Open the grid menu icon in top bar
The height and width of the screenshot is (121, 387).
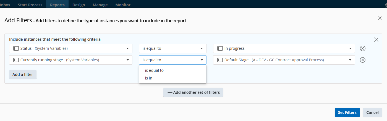pyautogui.click(x=385, y=5)
